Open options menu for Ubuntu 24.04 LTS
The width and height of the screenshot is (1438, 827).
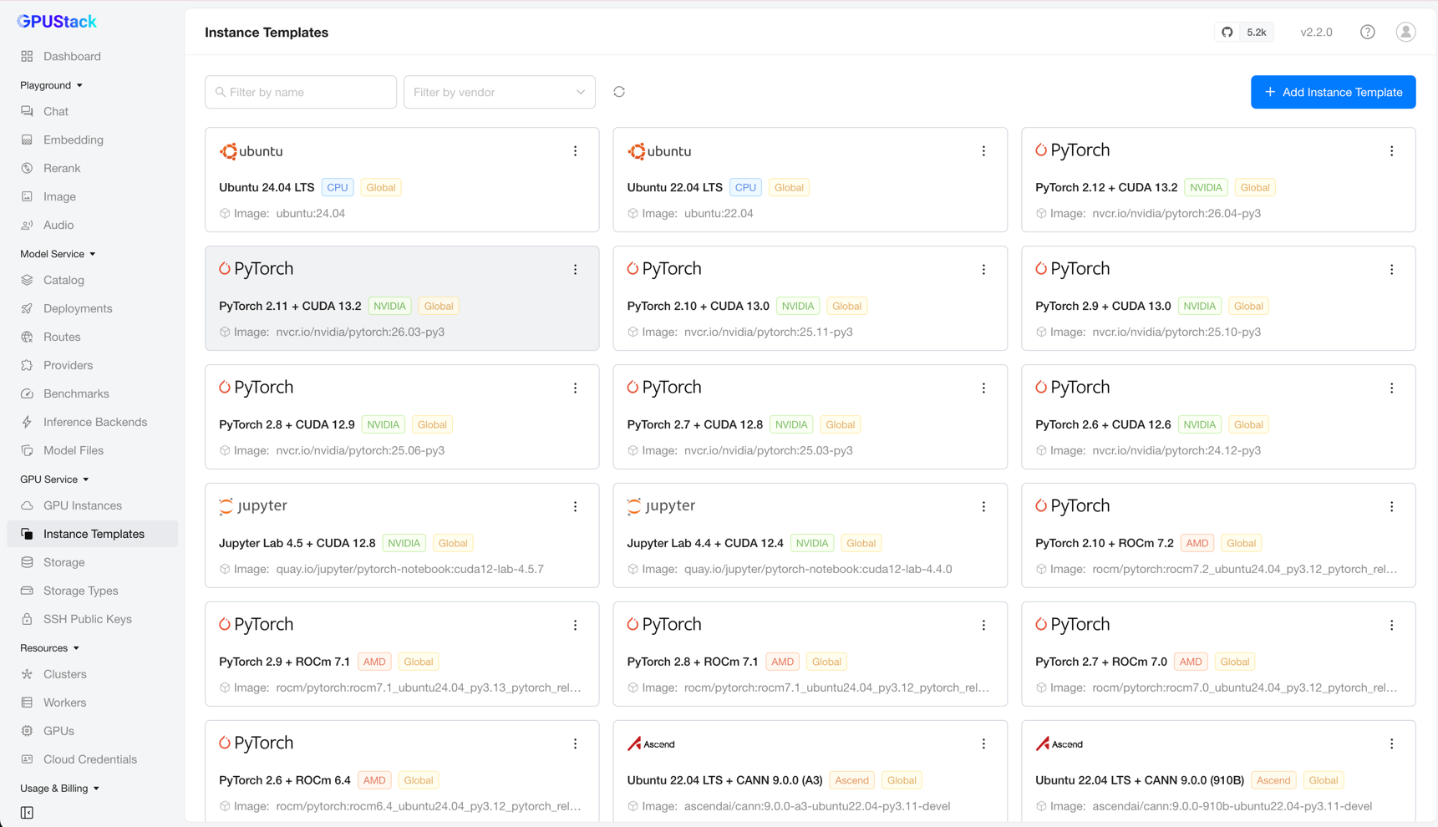[x=575, y=151]
